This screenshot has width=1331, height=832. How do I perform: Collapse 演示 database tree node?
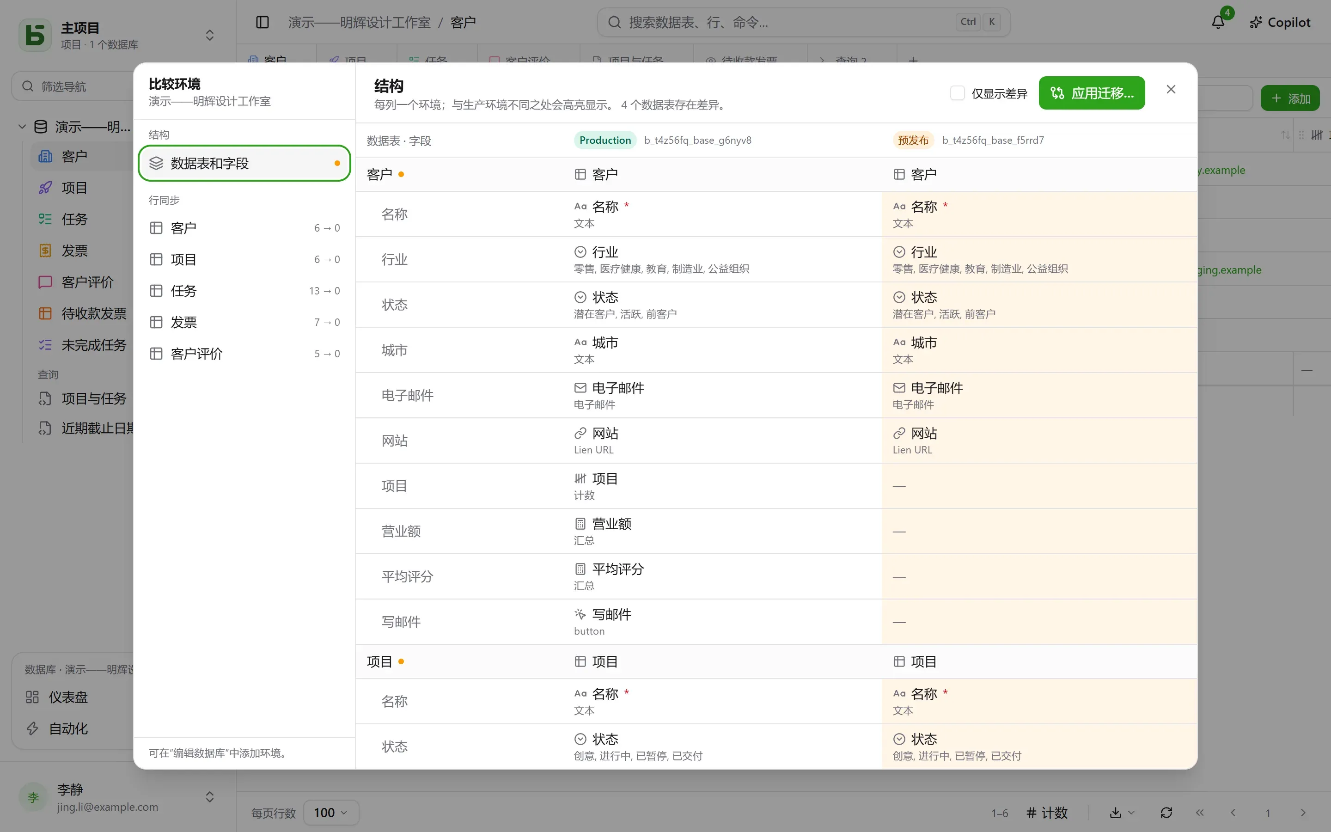point(22,127)
